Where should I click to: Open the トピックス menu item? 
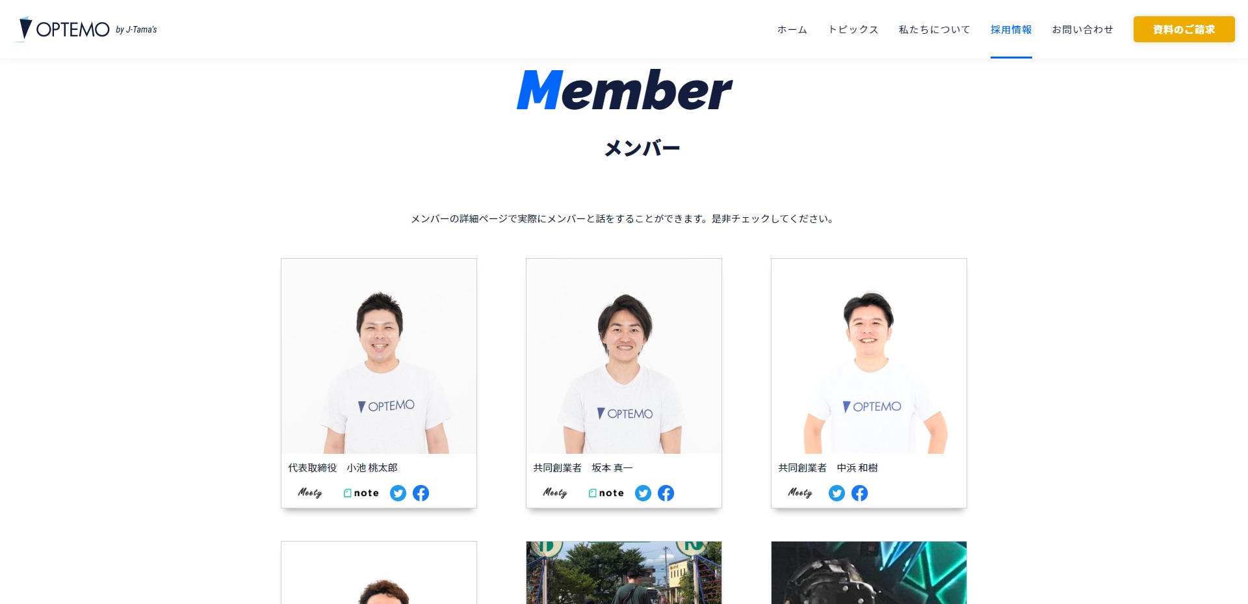(x=853, y=30)
